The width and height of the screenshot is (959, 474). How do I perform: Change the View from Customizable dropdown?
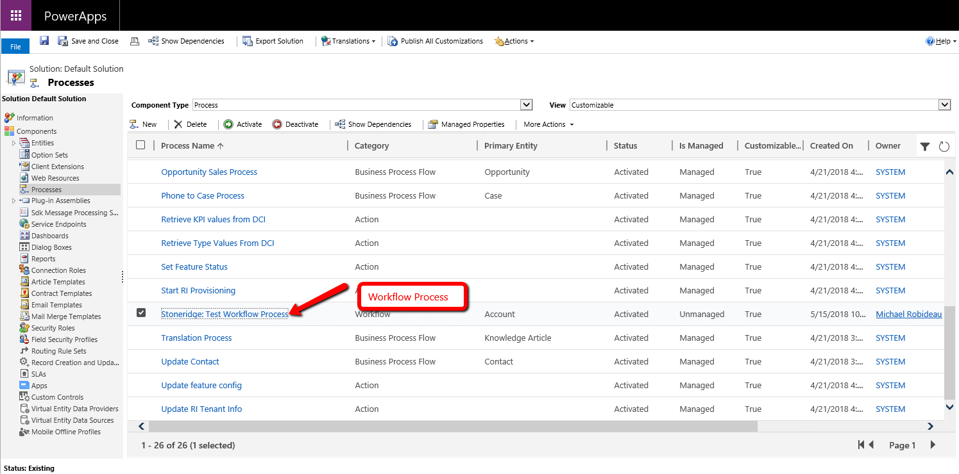pyautogui.click(x=944, y=104)
